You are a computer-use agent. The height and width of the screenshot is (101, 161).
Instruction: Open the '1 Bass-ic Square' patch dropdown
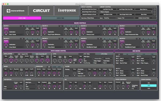coord(126,12)
